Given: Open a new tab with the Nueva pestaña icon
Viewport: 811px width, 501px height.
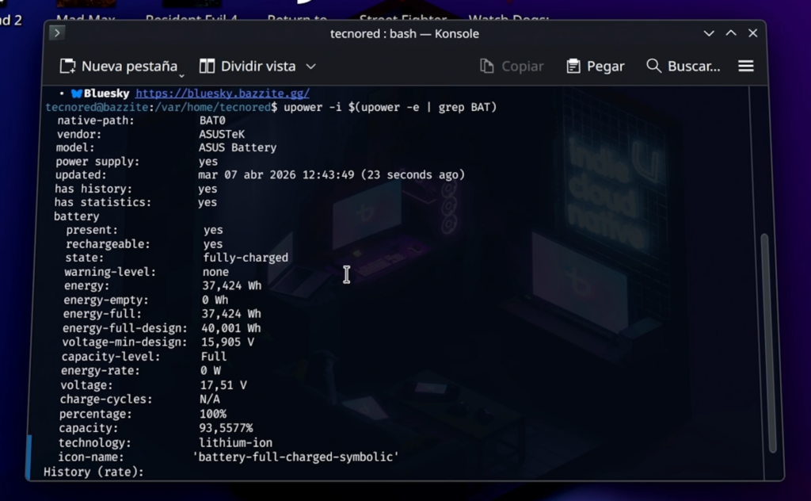Looking at the screenshot, I should pyautogui.click(x=69, y=66).
